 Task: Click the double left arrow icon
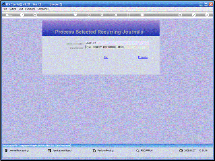(102, 15)
